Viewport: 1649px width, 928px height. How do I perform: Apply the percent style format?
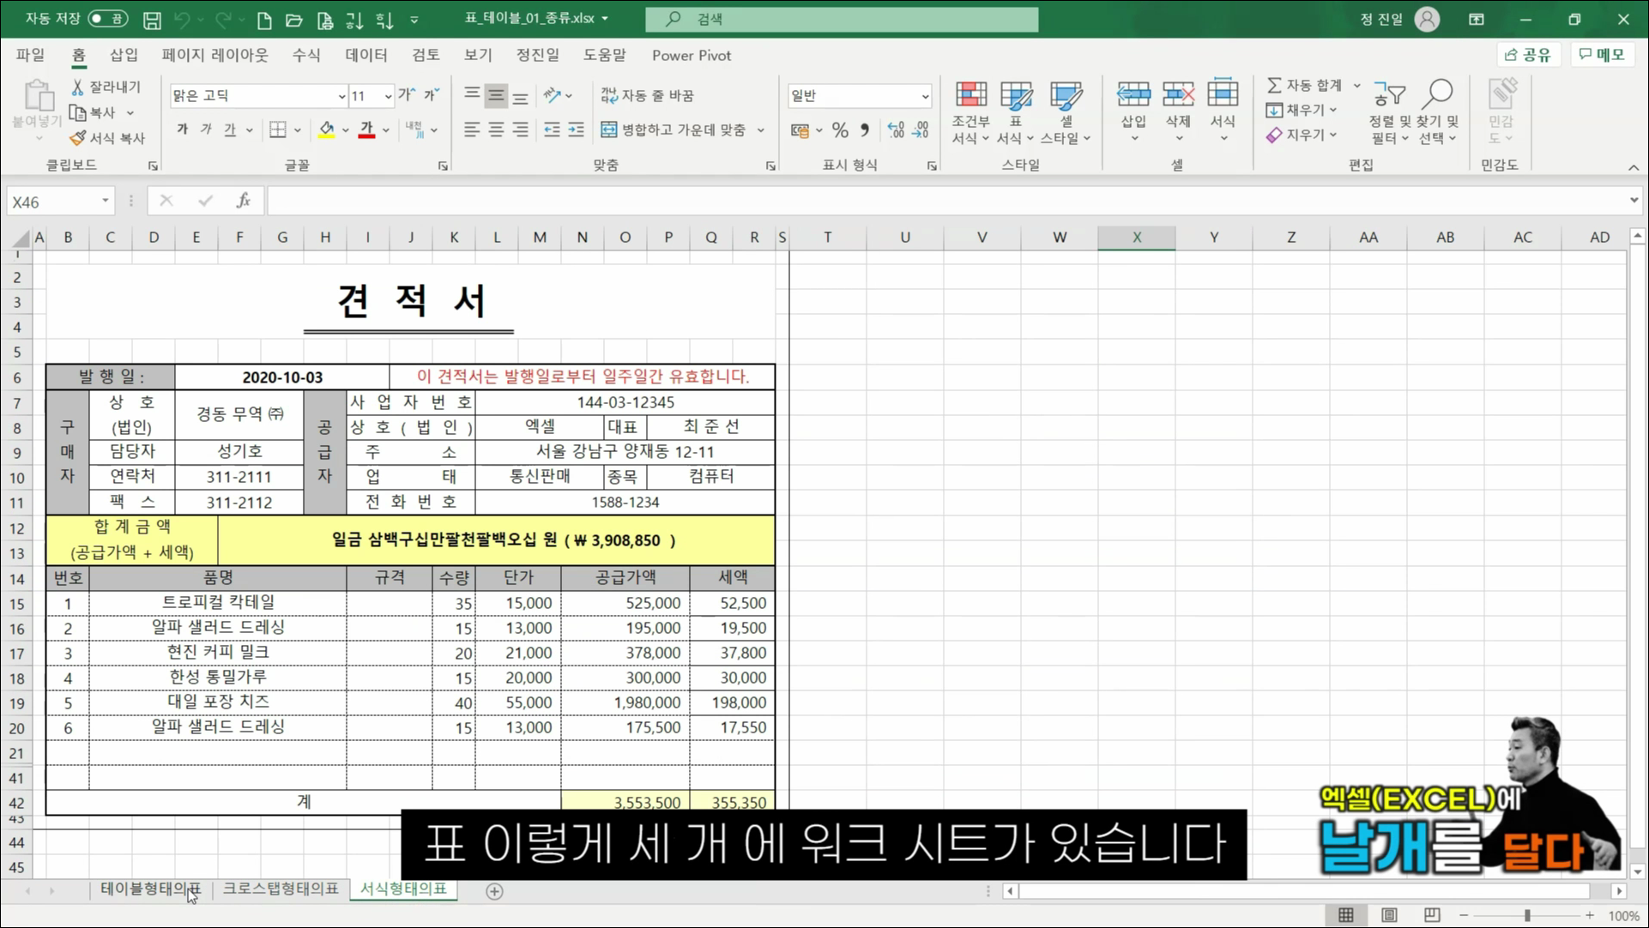coord(840,130)
